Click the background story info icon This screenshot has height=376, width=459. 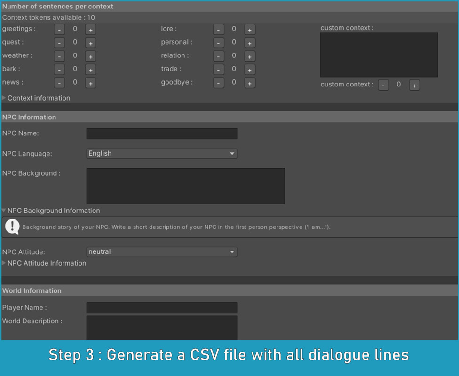12,227
